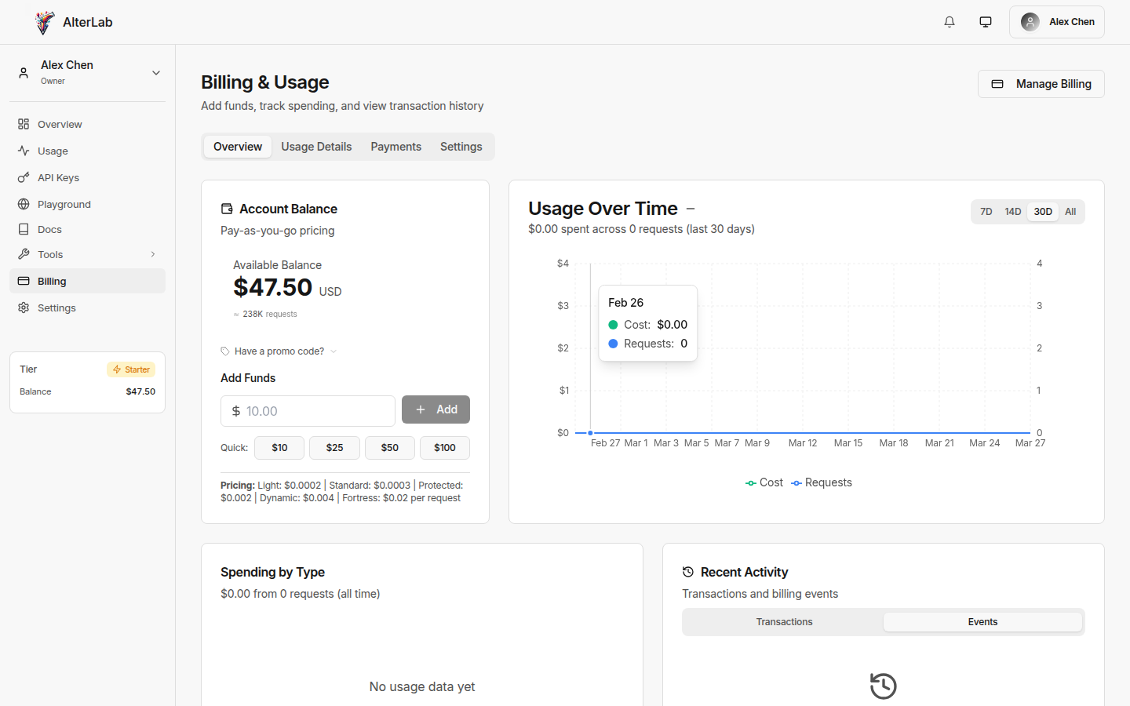Open the Payments tab
Screen dimensions: 1130x706
tap(395, 147)
